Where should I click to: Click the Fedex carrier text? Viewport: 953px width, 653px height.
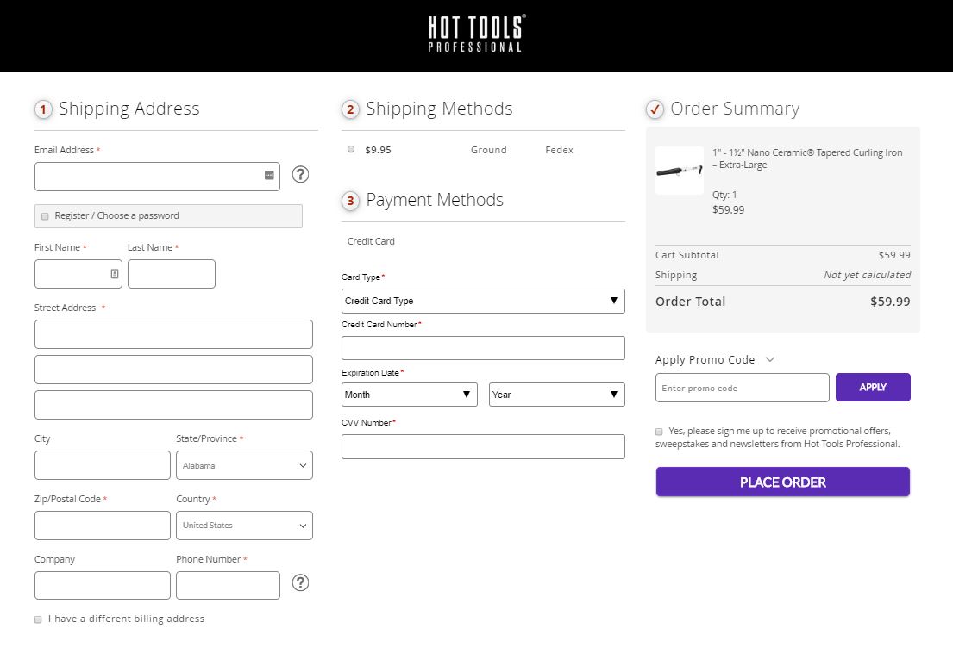559,150
